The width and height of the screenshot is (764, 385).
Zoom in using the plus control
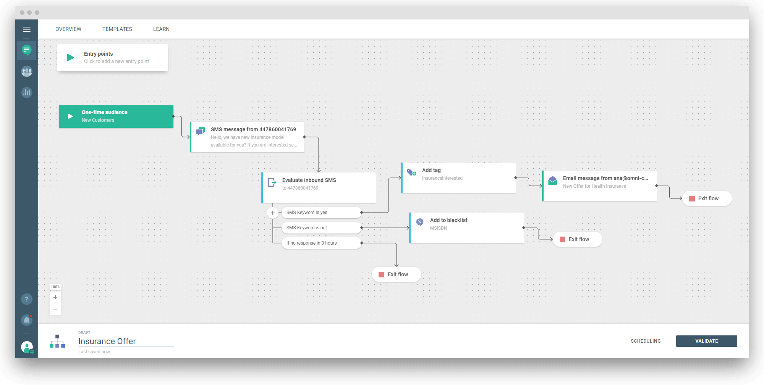pos(55,297)
